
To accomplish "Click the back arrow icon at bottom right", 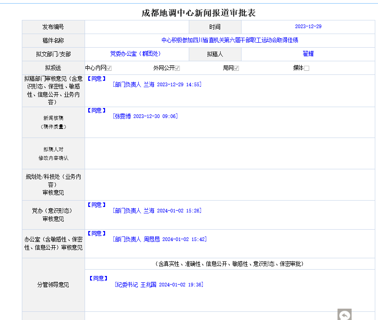I will click(344, 315).
